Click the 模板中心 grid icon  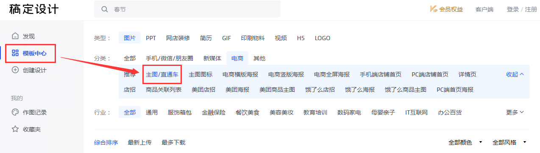(x=15, y=53)
